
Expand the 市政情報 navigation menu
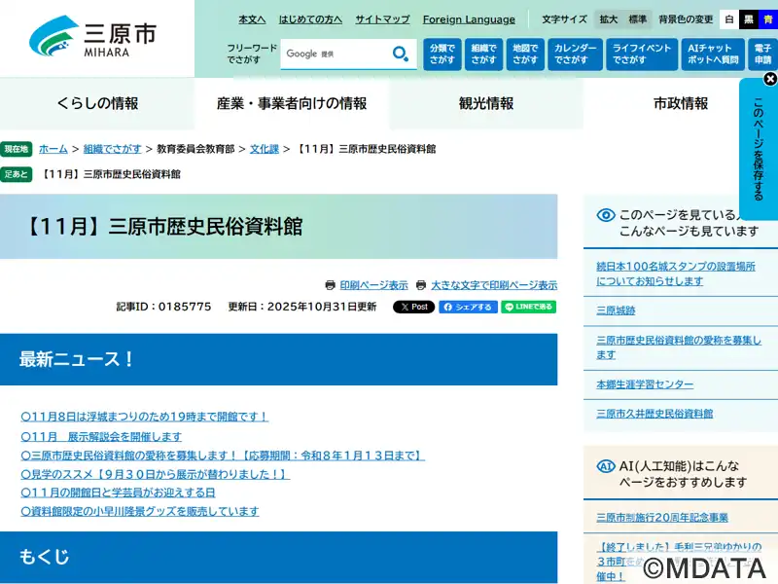click(681, 104)
